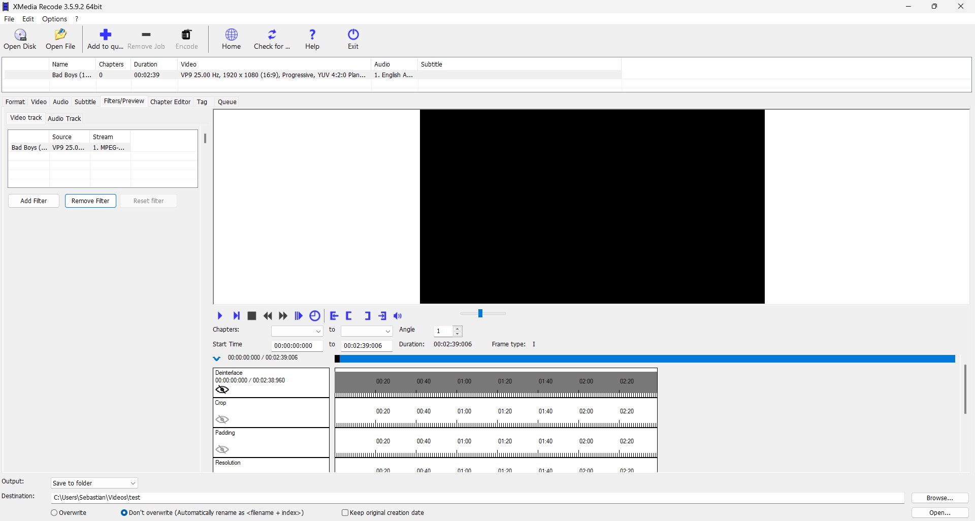The width and height of the screenshot is (975, 521).
Task: Click the black timeline position marker
Action: (x=337, y=359)
